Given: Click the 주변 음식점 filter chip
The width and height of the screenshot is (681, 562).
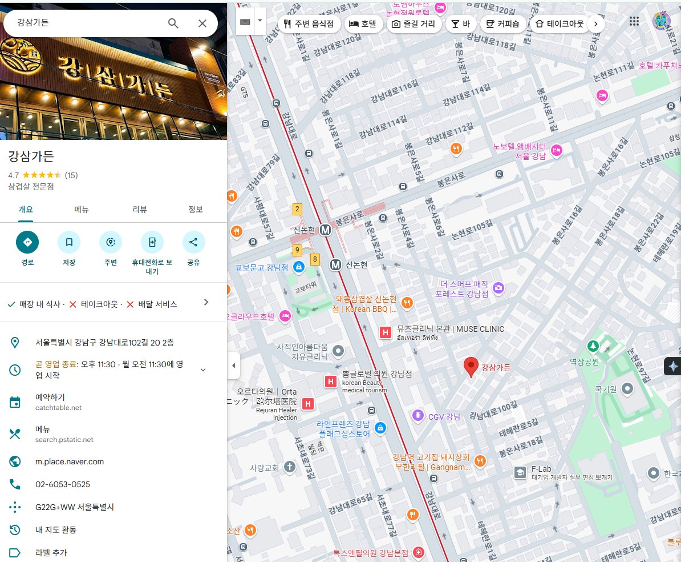Looking at the screenshot, I should tap(309, 24).
